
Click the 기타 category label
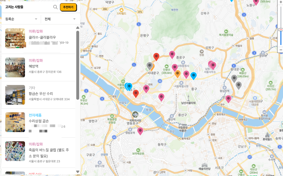click(32, 88)
